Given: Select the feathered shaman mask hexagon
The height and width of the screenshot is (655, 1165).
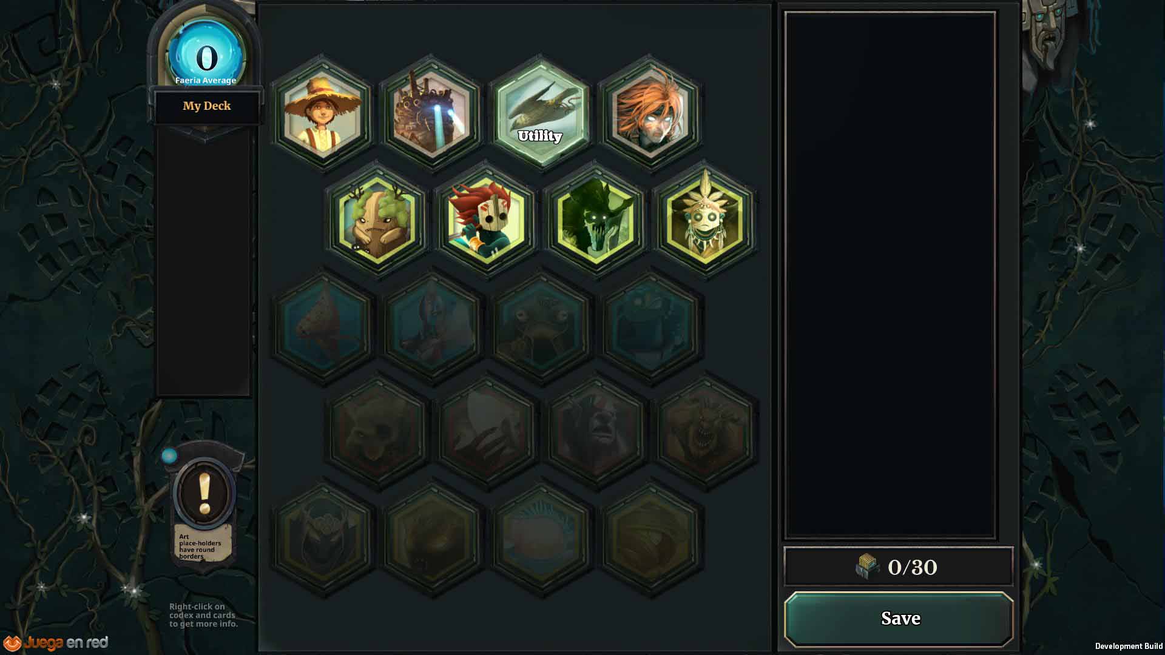Looking at the screenshot, I should 704,219.
